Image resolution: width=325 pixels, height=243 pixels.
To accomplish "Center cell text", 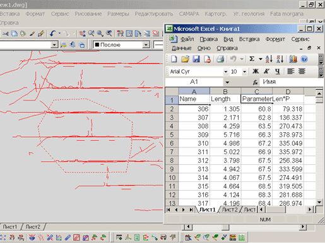I will (x=302, y=71).
